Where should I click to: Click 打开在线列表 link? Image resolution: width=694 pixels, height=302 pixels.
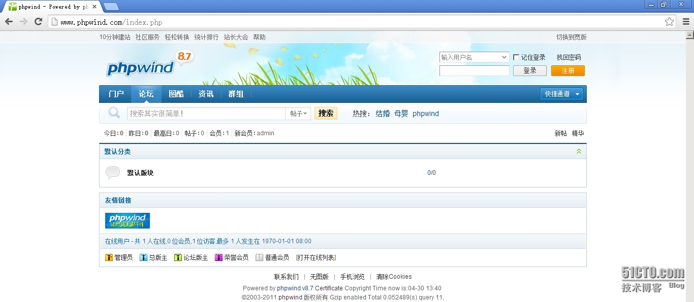click(316, 257)
